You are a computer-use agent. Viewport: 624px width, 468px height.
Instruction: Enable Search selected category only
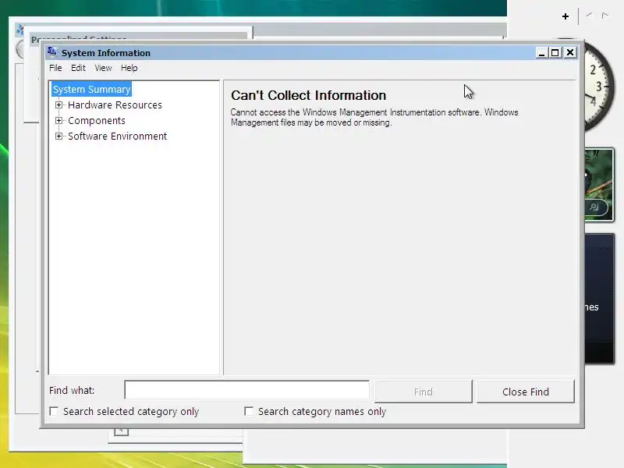click(x=54, y=411)
